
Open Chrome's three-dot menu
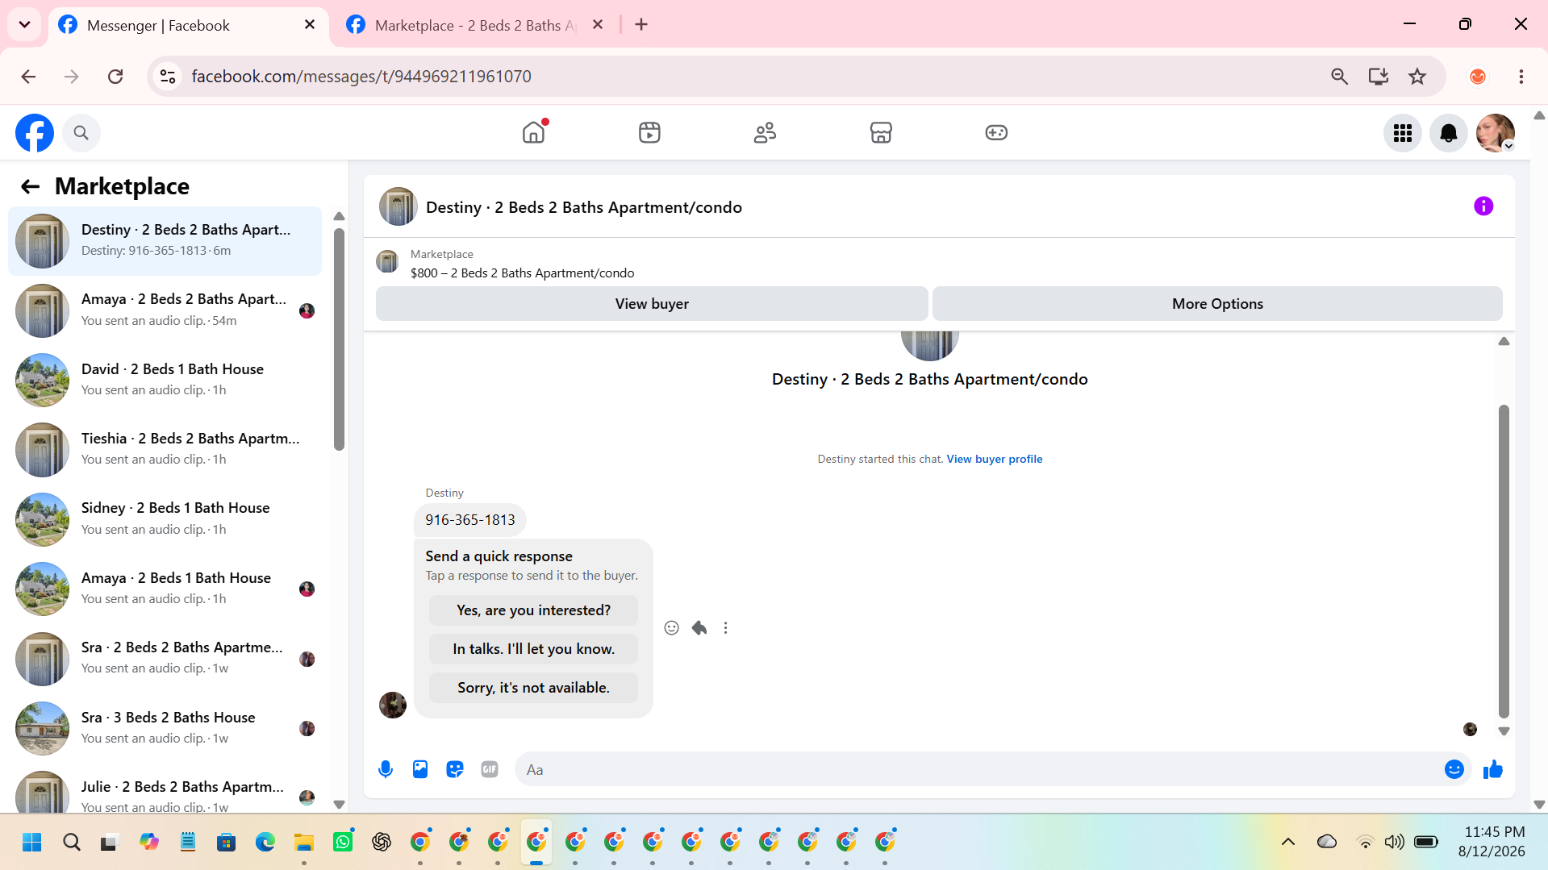point(1521,77)
